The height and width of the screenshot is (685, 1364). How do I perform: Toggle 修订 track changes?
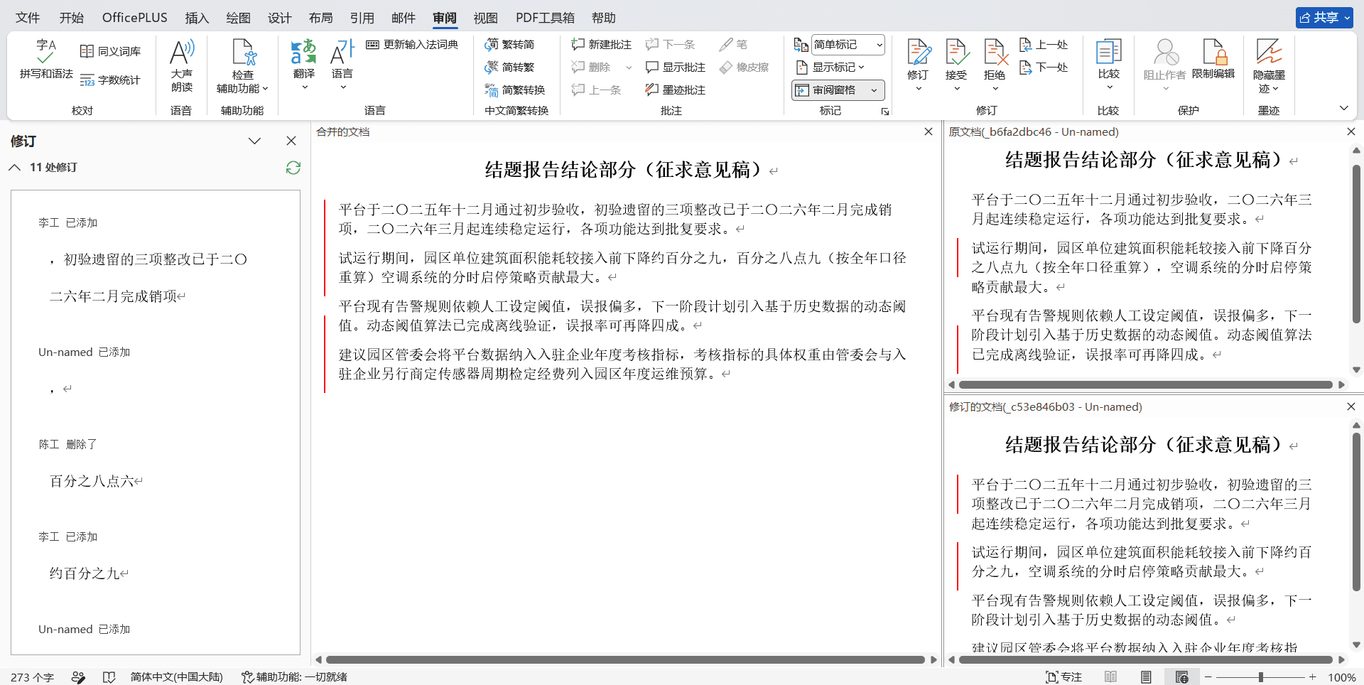pyautogui.click(x=918, y=59)
